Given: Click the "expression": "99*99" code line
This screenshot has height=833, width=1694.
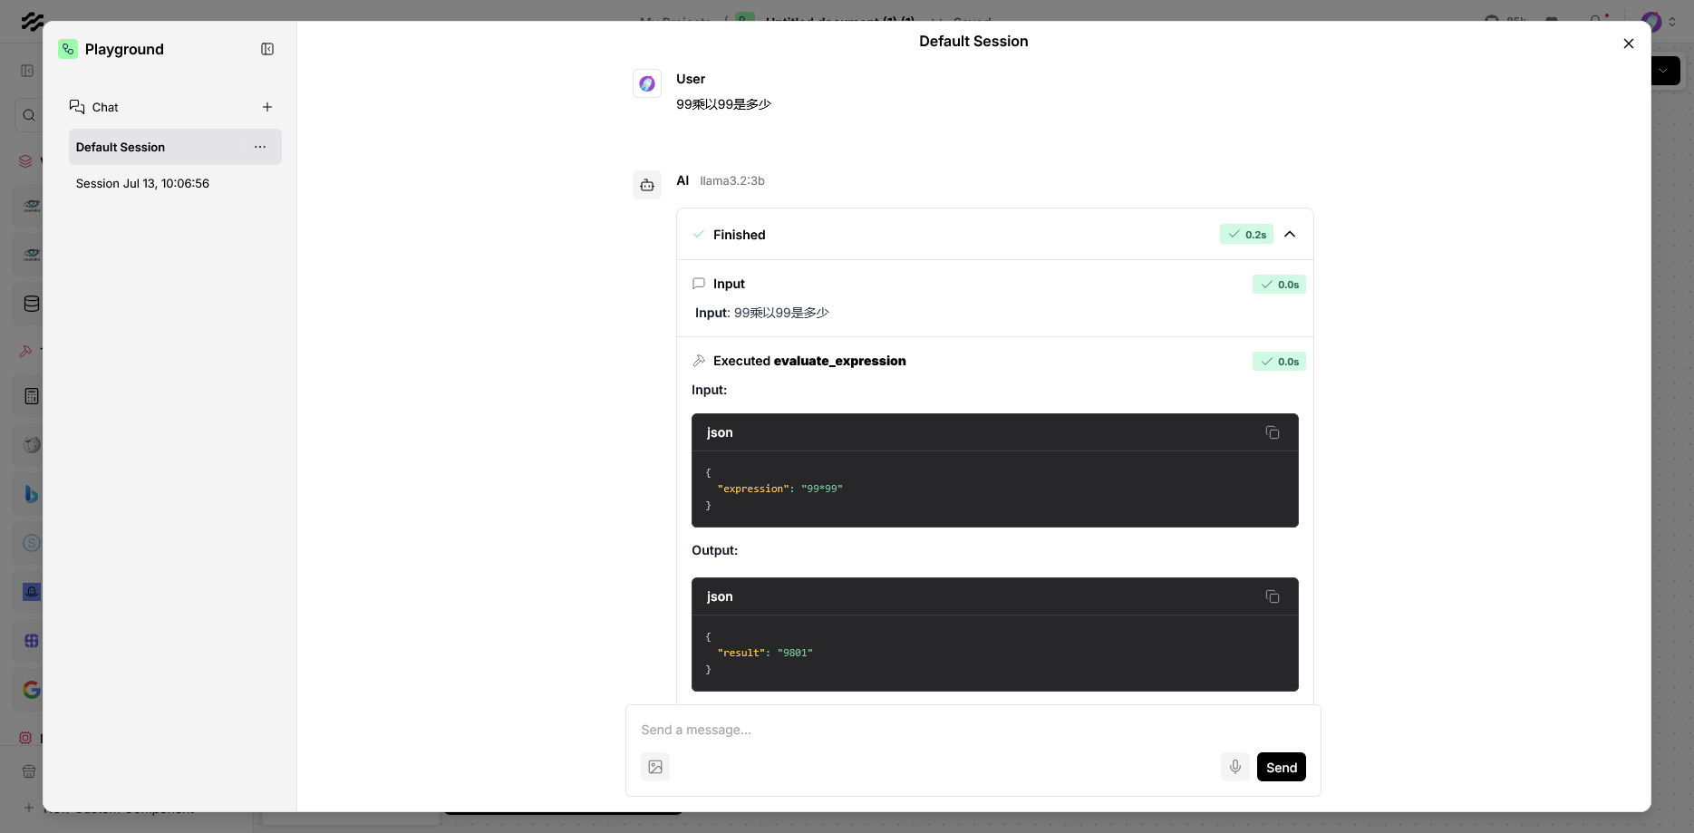Looking at the screenshot, I should (x=779, y=489).
